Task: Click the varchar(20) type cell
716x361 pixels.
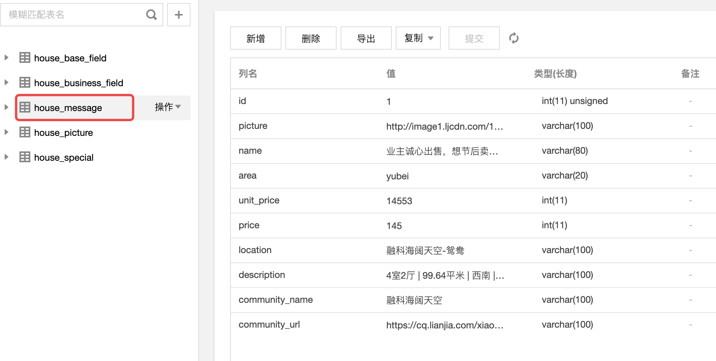Action: (x=565, y=175)
